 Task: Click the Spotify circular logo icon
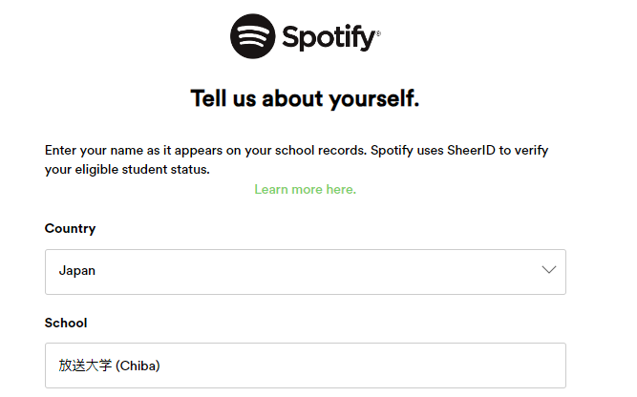point(253,37)
